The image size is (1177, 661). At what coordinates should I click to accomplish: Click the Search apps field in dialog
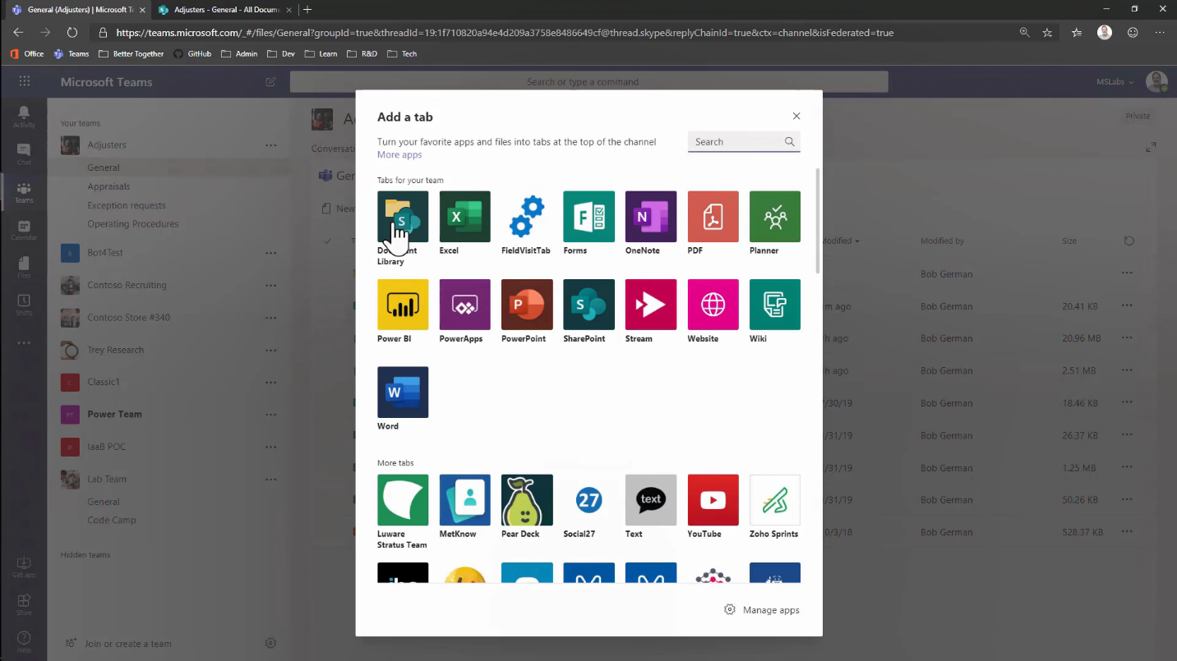coord(744,142)
